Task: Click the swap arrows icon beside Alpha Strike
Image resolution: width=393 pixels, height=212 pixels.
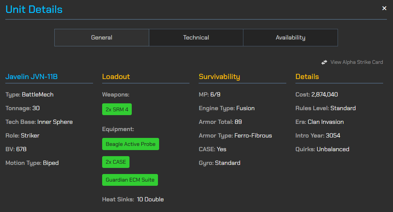Action: click(324, 62)
